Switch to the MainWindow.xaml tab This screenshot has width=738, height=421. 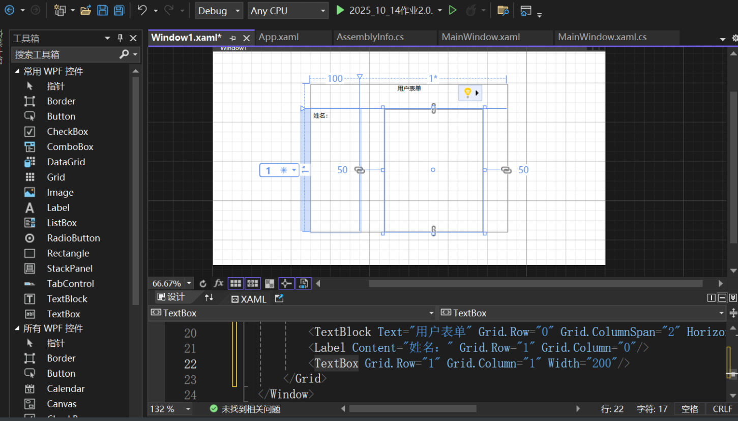pyautogui.click(x=481, y=37)
